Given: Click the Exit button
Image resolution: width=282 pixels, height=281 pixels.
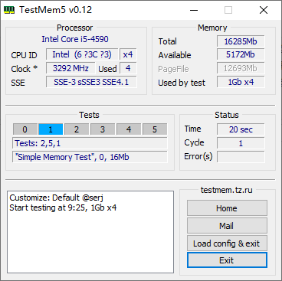Looking at the screenshot, I should [x=227, y=260].
